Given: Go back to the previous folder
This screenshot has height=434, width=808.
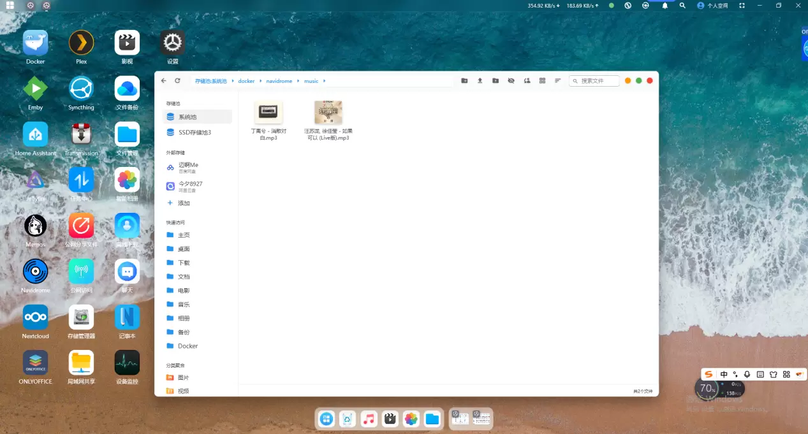Looking at the screenshot, I should (164, 81).
